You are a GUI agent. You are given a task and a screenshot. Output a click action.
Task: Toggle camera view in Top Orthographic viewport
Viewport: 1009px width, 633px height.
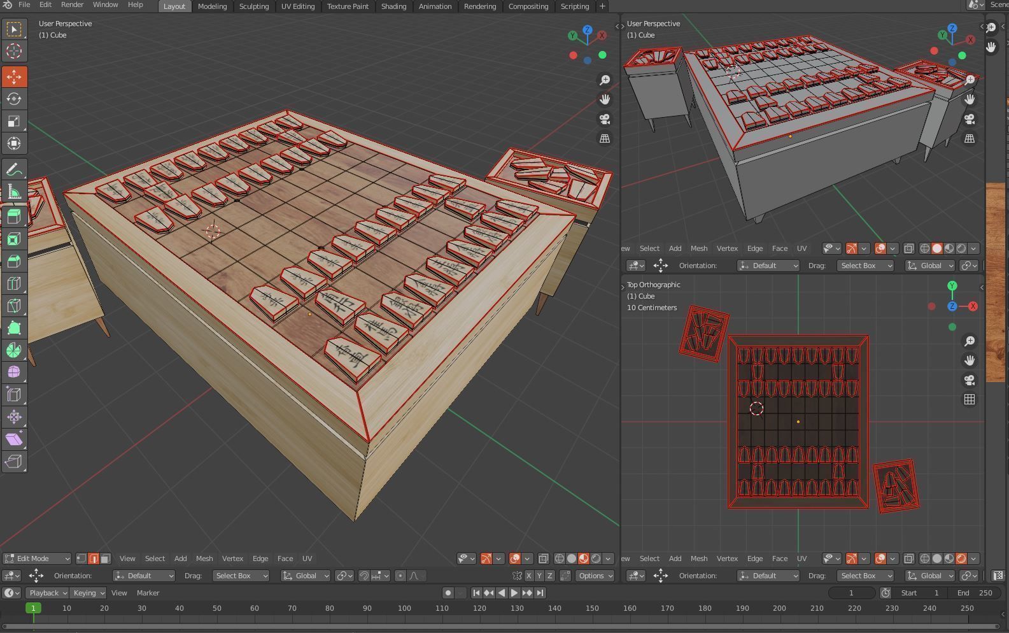click(970, 380)
